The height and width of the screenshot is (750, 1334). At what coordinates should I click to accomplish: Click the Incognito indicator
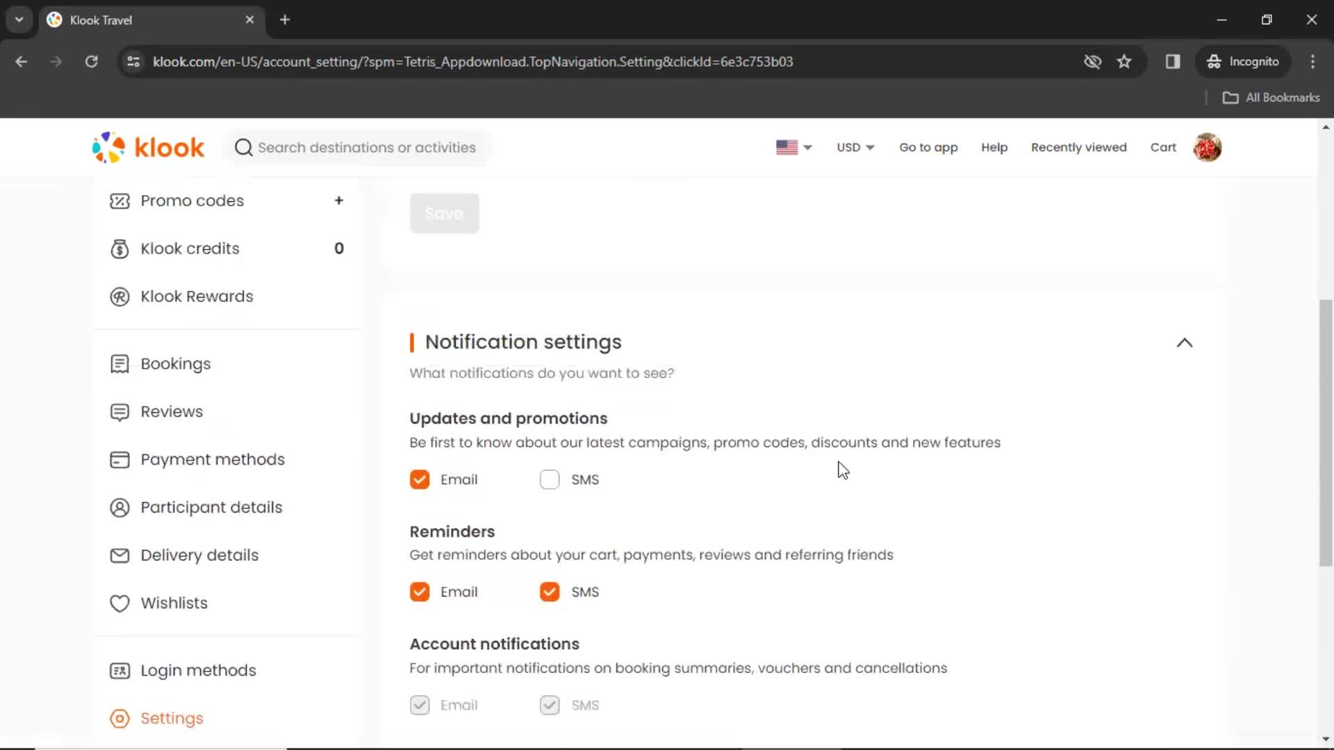(x=1243, y=62)
